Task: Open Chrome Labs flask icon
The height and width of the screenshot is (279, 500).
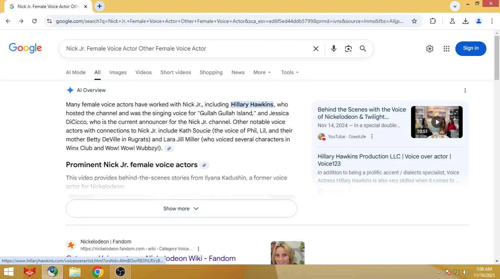Action: [x=452, y=21]
